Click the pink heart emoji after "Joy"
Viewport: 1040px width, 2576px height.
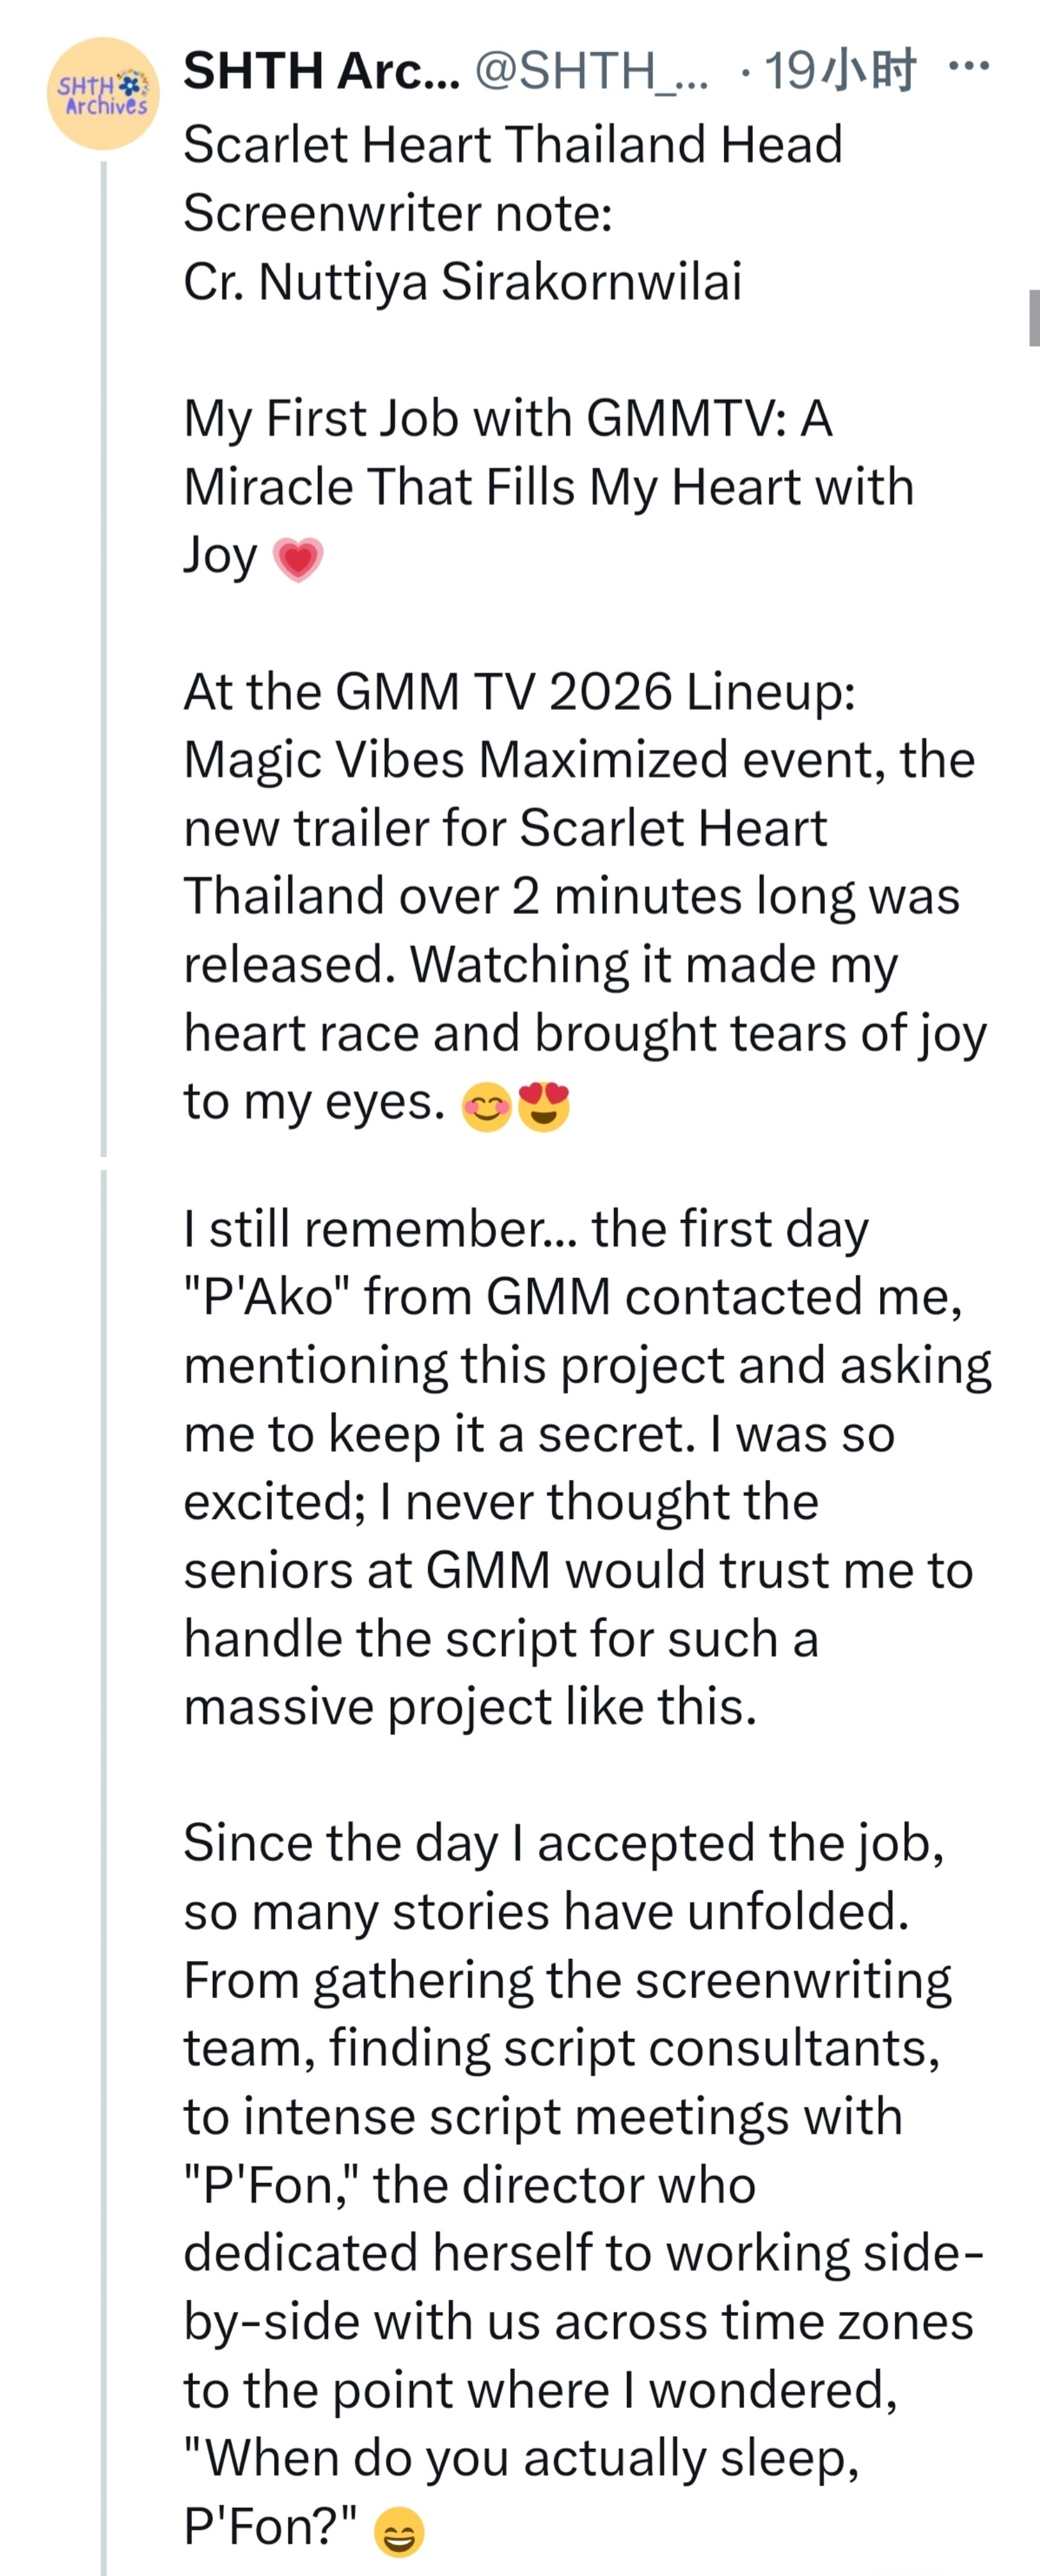tap(298, 558)
